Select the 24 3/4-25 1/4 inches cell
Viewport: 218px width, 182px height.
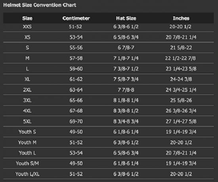click(x=181, y=90)
